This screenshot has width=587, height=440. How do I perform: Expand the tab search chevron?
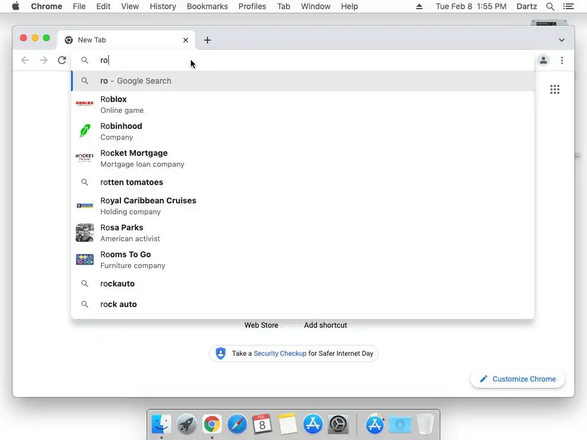pos(562,40)
